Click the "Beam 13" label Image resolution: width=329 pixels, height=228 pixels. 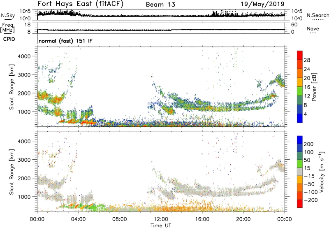coord(160,5)
